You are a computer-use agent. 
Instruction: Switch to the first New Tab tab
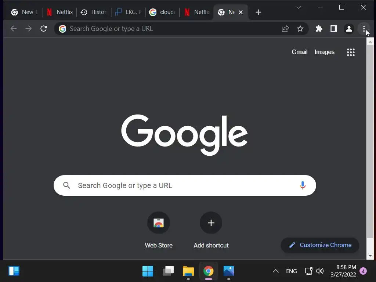(24, 12)
